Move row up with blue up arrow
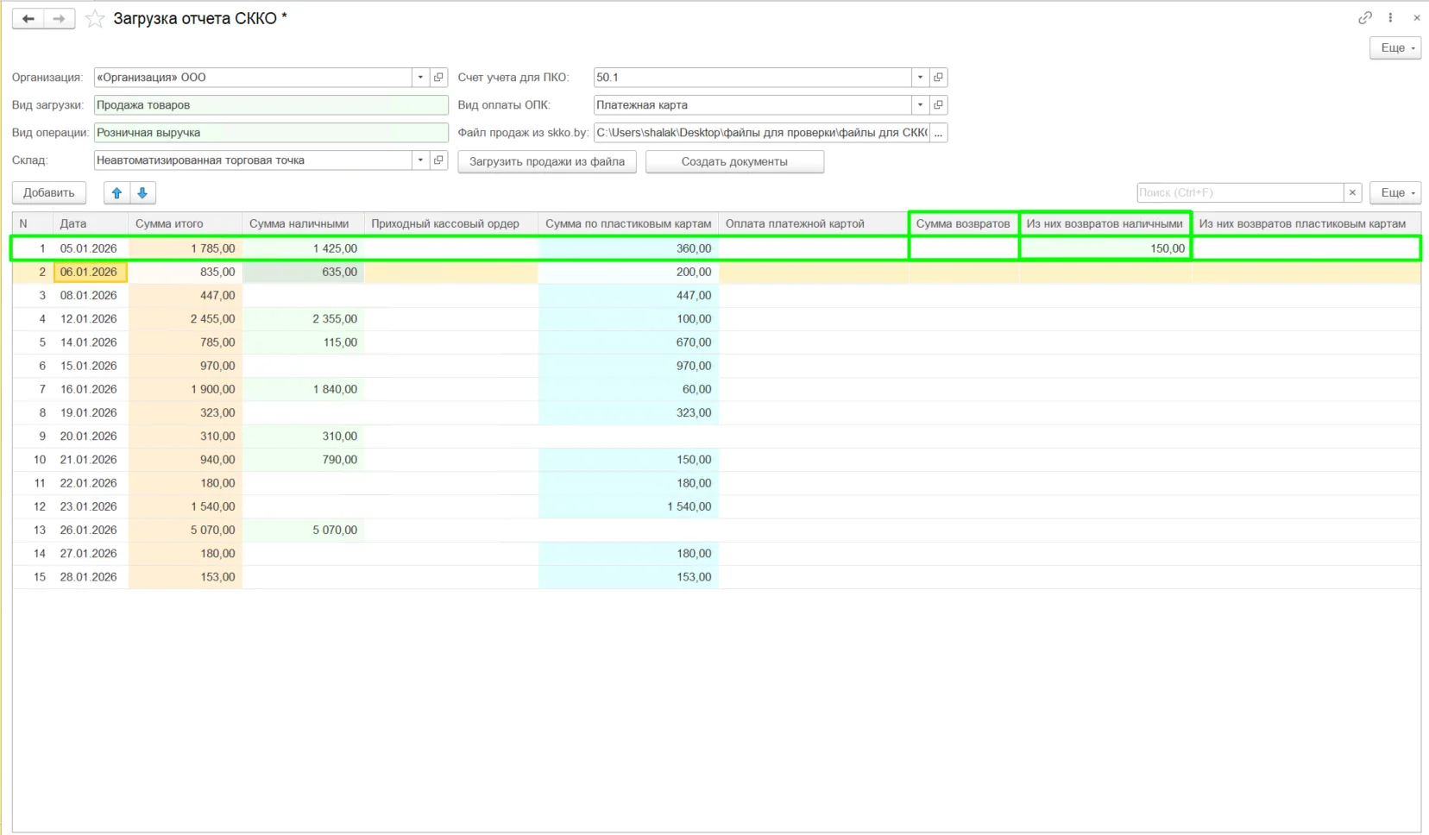This screenshot has width=1429, height=835. (x=116, y=193)
